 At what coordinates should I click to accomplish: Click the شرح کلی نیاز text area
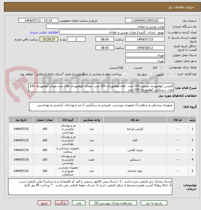(x=101, y=88)
